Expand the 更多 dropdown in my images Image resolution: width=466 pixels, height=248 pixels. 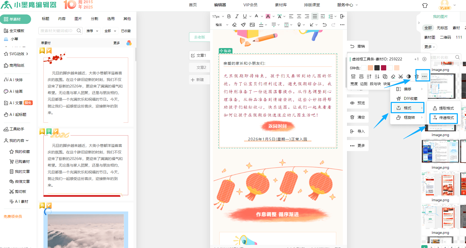coord(430,47)
